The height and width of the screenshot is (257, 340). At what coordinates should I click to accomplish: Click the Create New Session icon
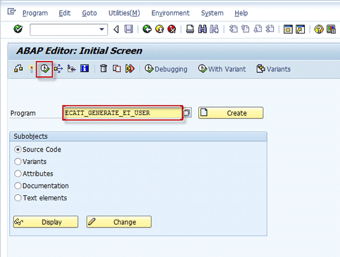point(288,29)
